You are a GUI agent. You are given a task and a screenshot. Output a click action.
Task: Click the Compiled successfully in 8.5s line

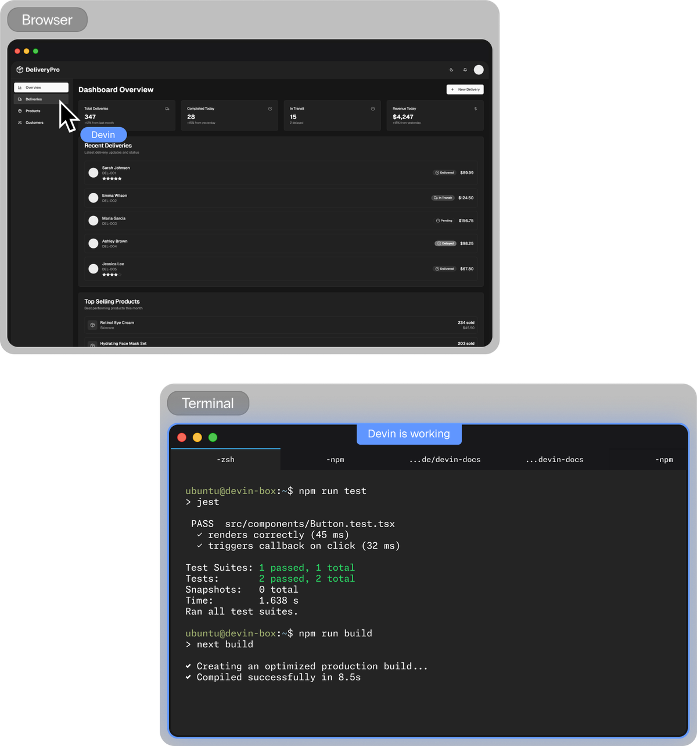[273, 677]
